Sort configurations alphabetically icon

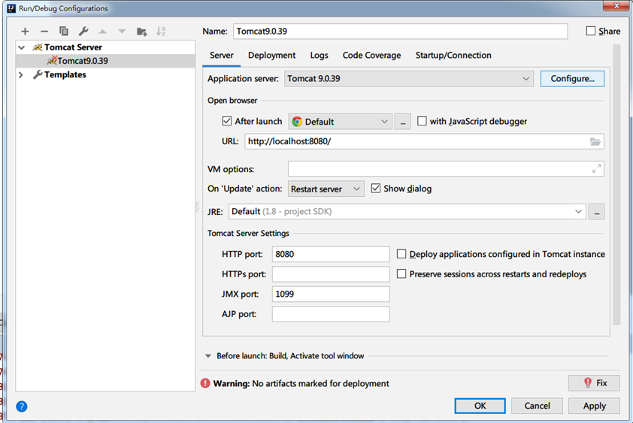pyautogui.click(x=161, y=31)
